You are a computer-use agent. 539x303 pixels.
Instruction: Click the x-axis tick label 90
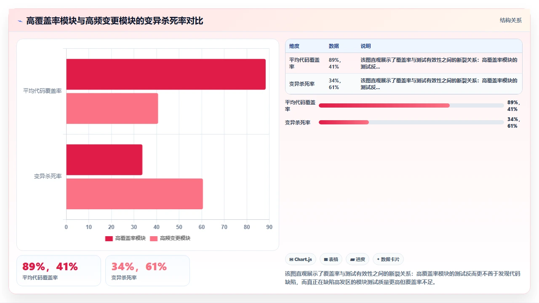pyautogui.click(x=269, y=227)
